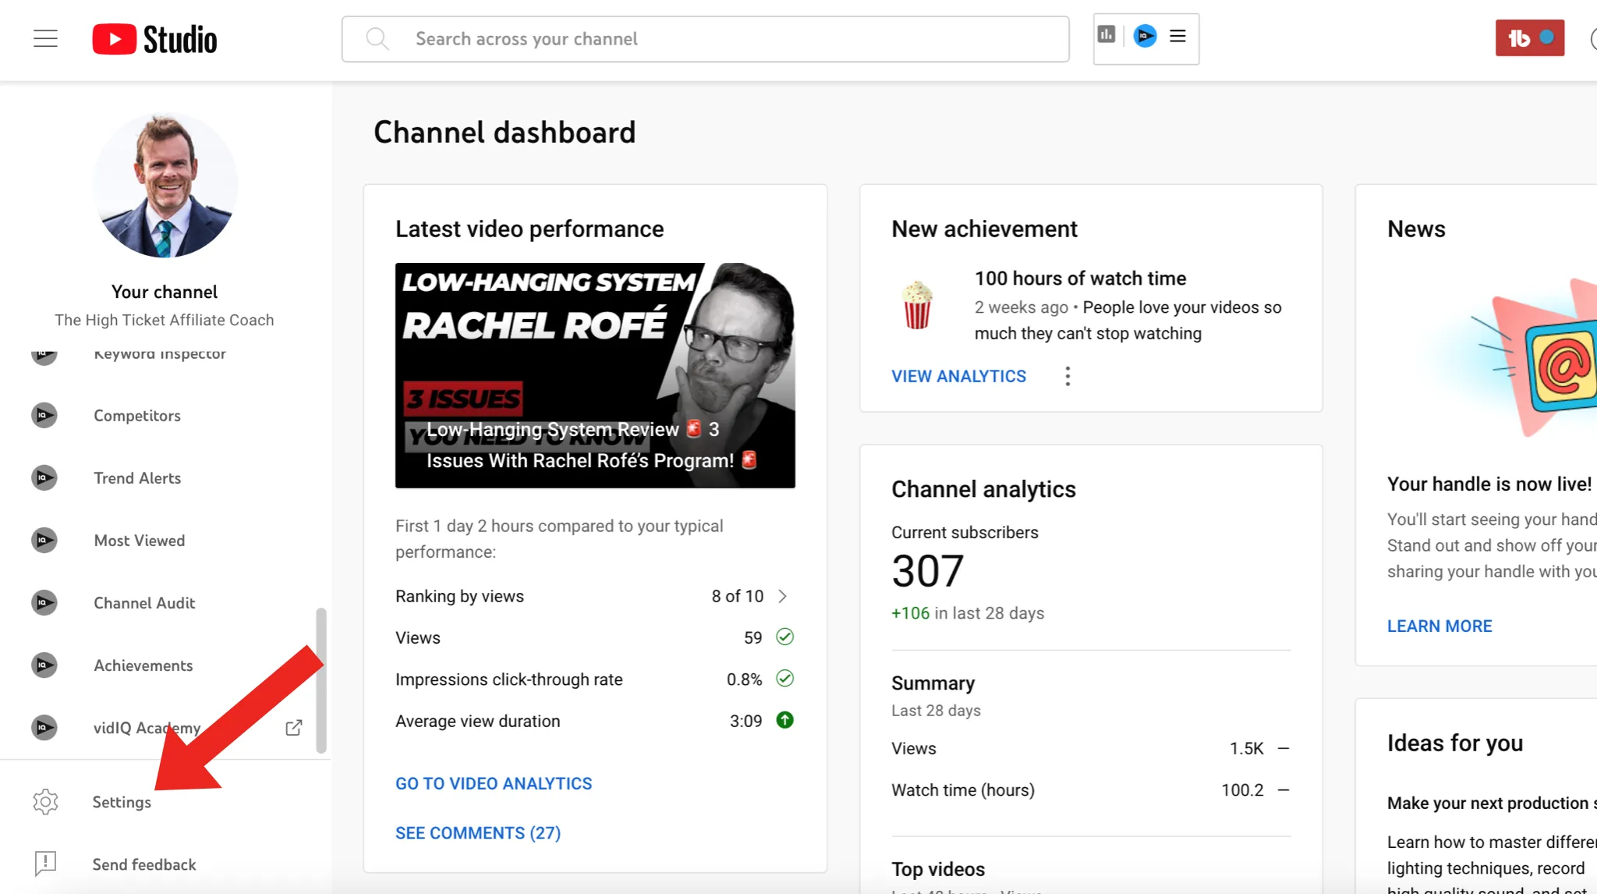The width and height of the screenshot is (1597, 894).
Task: Click the hamburger menu at top left
Action: point(44,37)
